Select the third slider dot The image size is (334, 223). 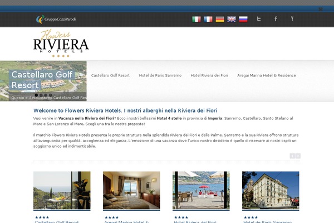point(46,95)
